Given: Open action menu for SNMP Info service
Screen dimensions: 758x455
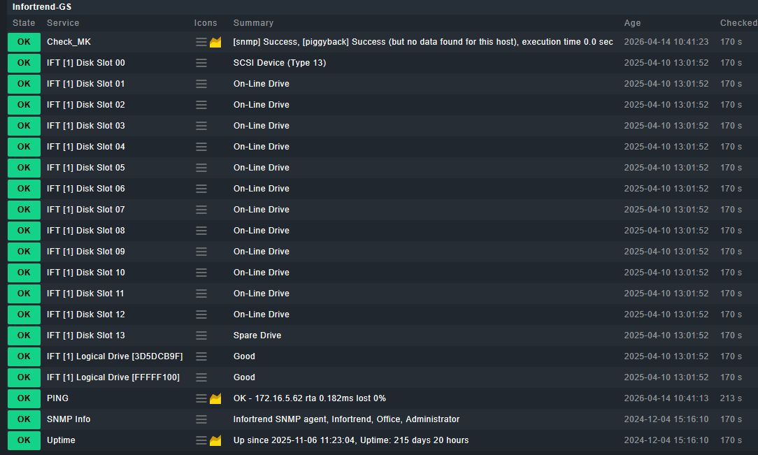Looking at the screenshot, I should tap(201, 419).
